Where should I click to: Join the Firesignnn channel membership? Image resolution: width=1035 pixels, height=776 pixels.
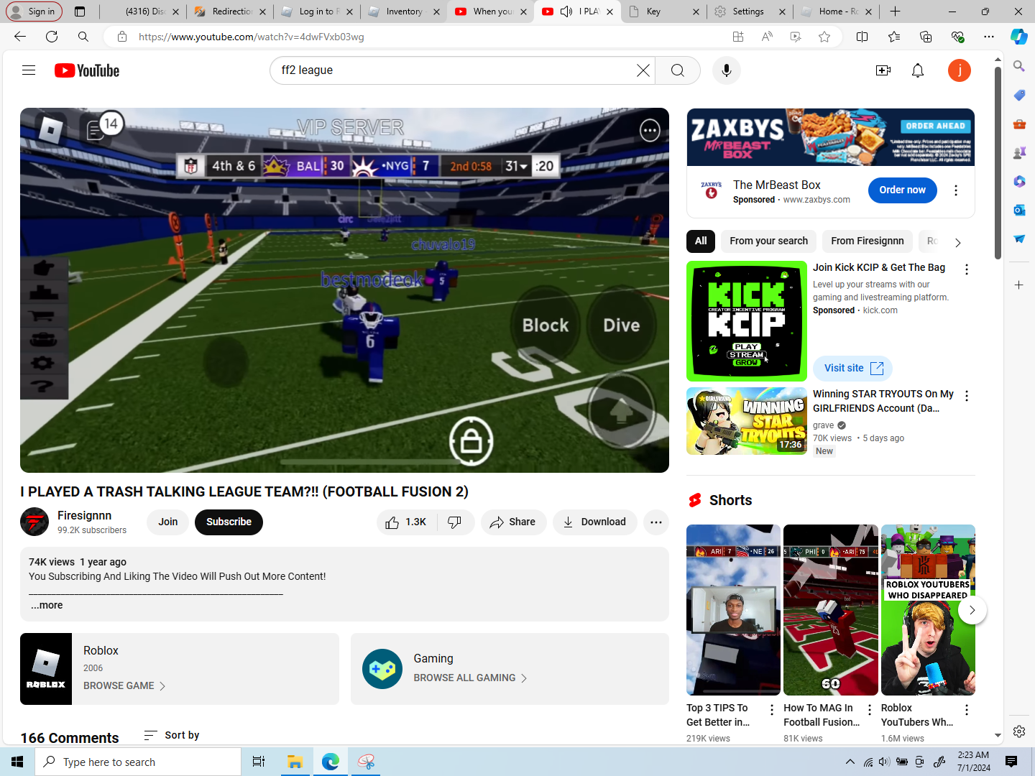(168, 522)
